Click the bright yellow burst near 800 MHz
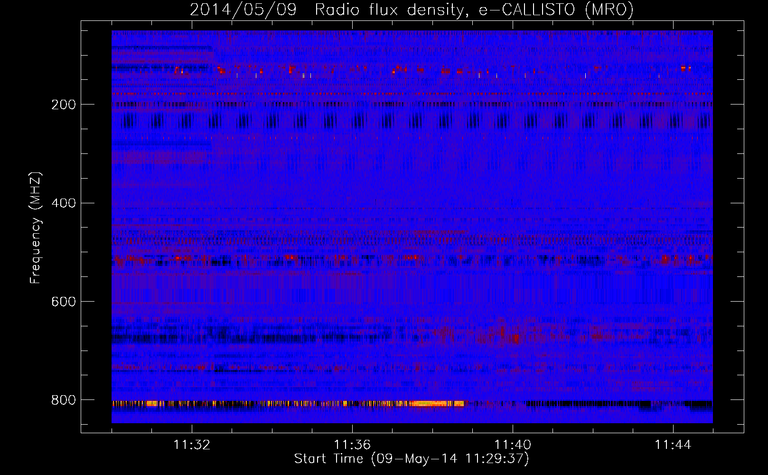 (437, 404)
